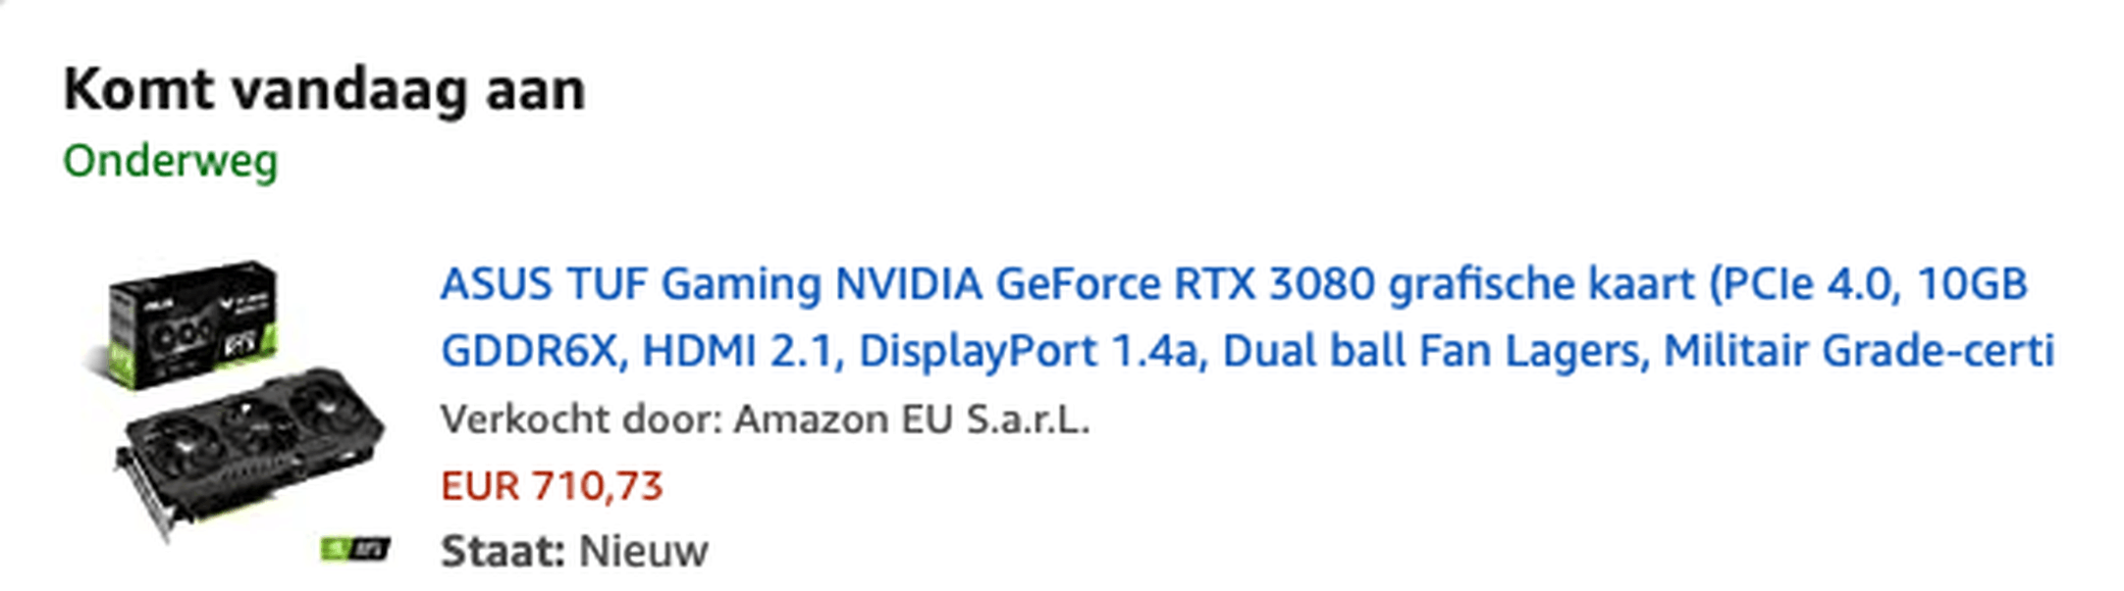
Task: Click 'NVIDIA GeForce' in the product title
Action: pos(997,284)
